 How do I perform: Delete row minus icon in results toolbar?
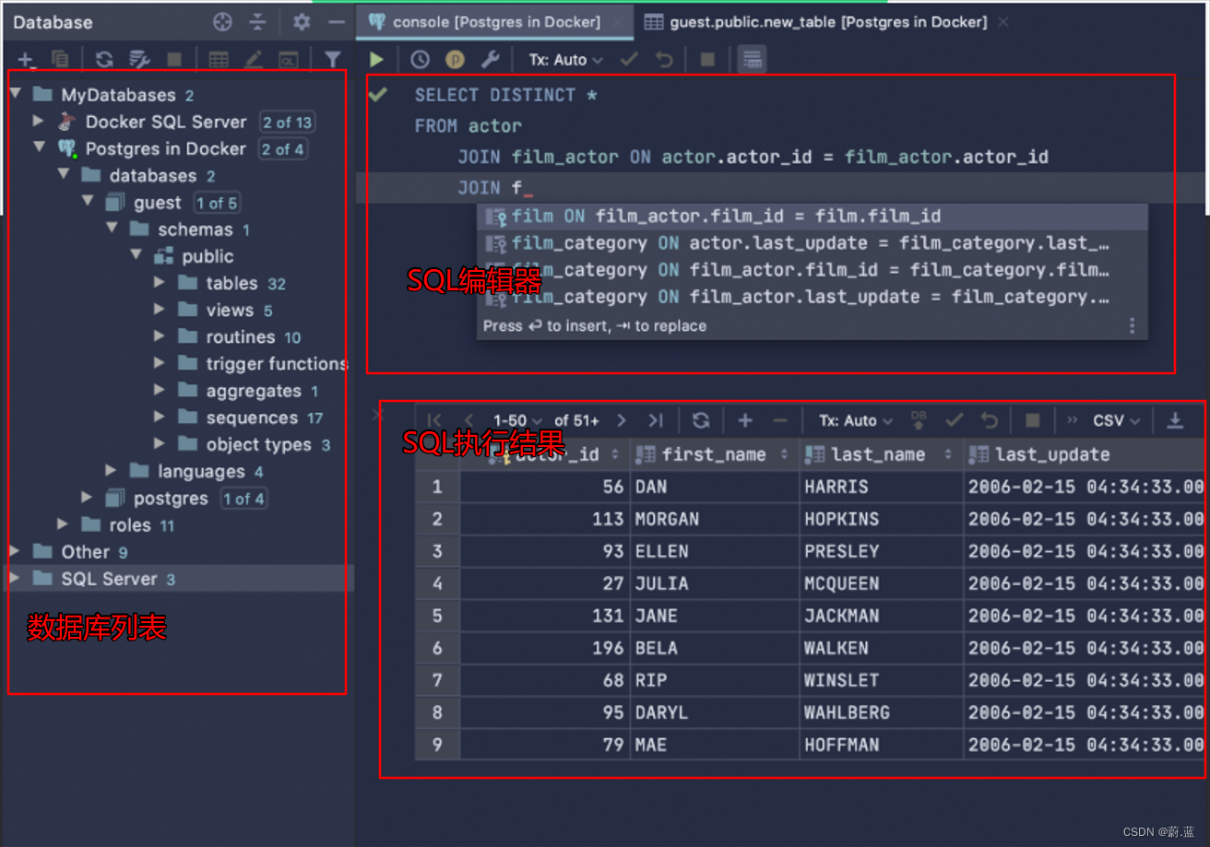780,420
